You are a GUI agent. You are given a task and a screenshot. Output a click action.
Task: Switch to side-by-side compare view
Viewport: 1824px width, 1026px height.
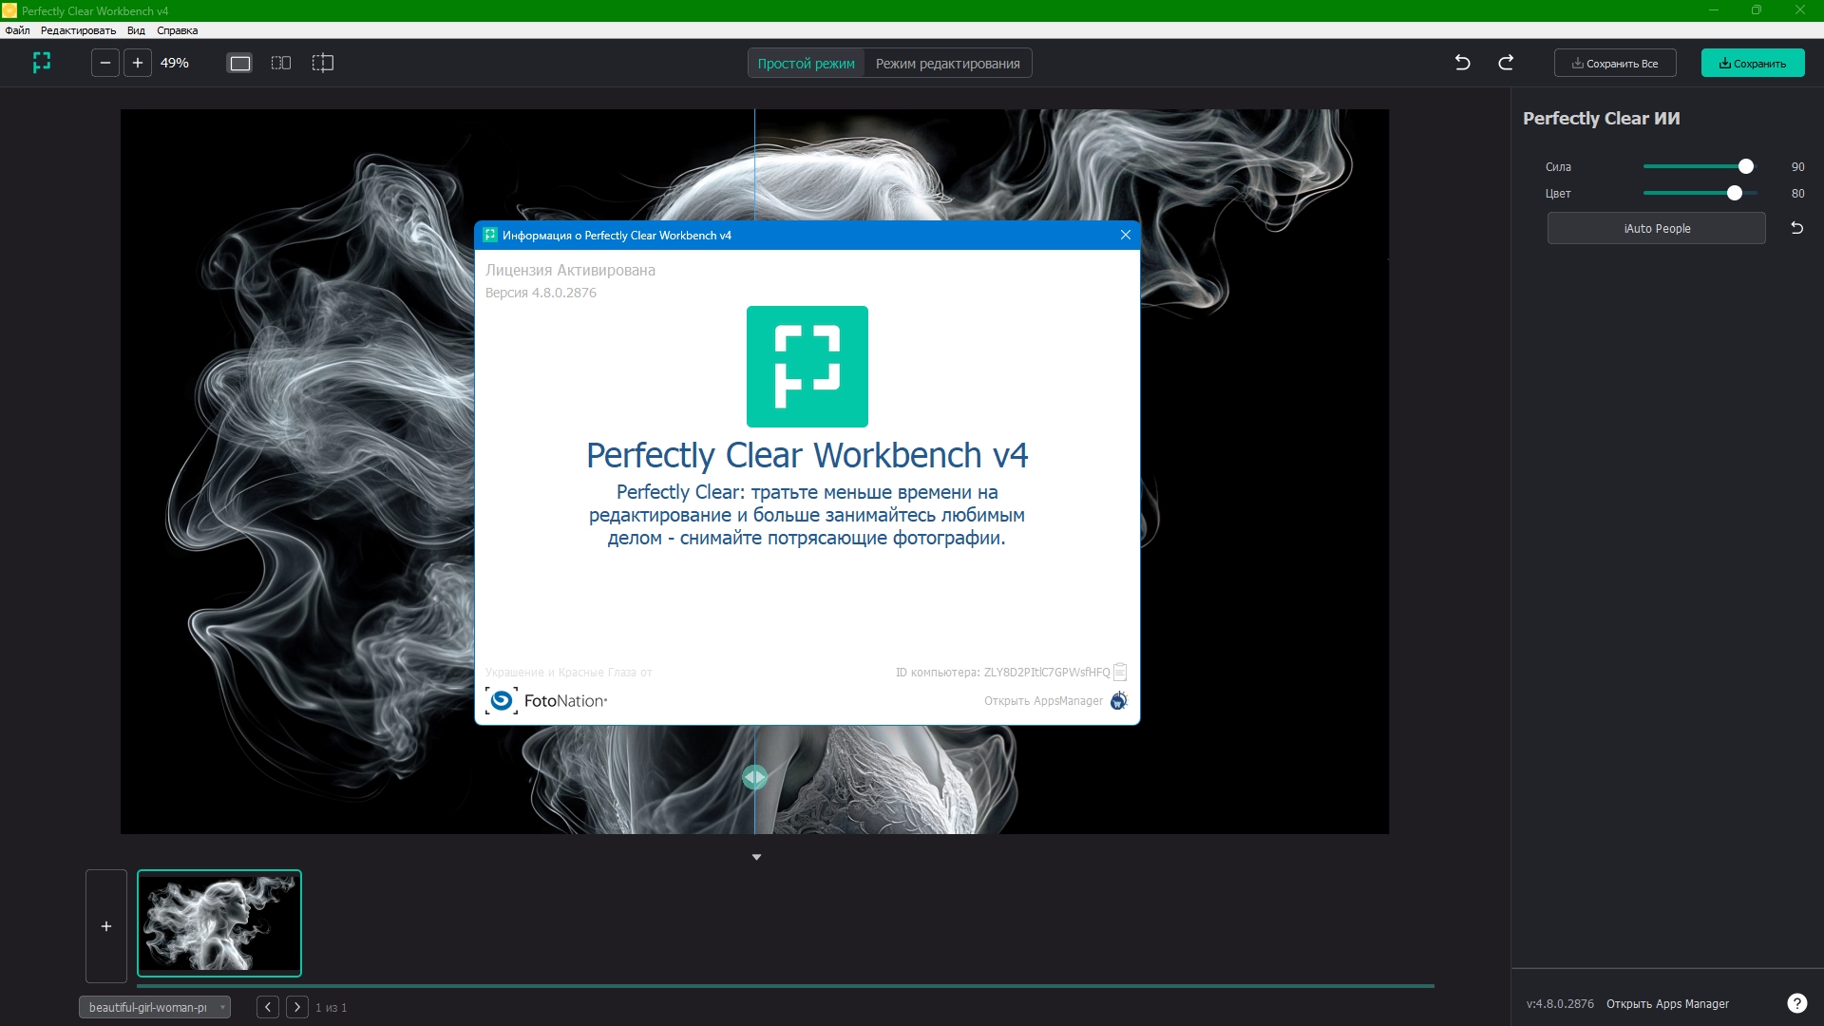pyautogui.click(x=281, y=64)
